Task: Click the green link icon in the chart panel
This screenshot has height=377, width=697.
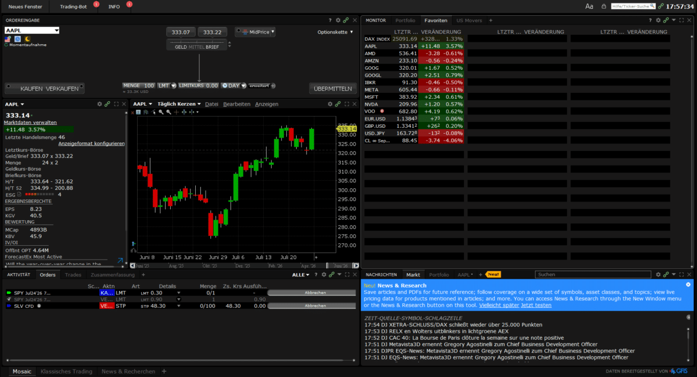Action: click(338, 104)
